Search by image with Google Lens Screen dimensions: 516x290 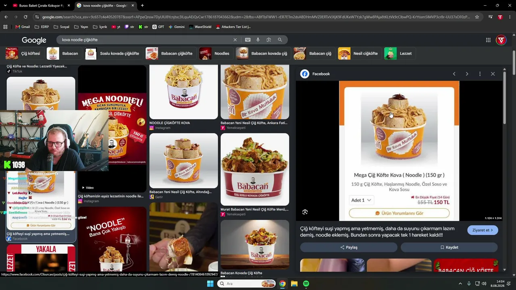tap(268, 40)
